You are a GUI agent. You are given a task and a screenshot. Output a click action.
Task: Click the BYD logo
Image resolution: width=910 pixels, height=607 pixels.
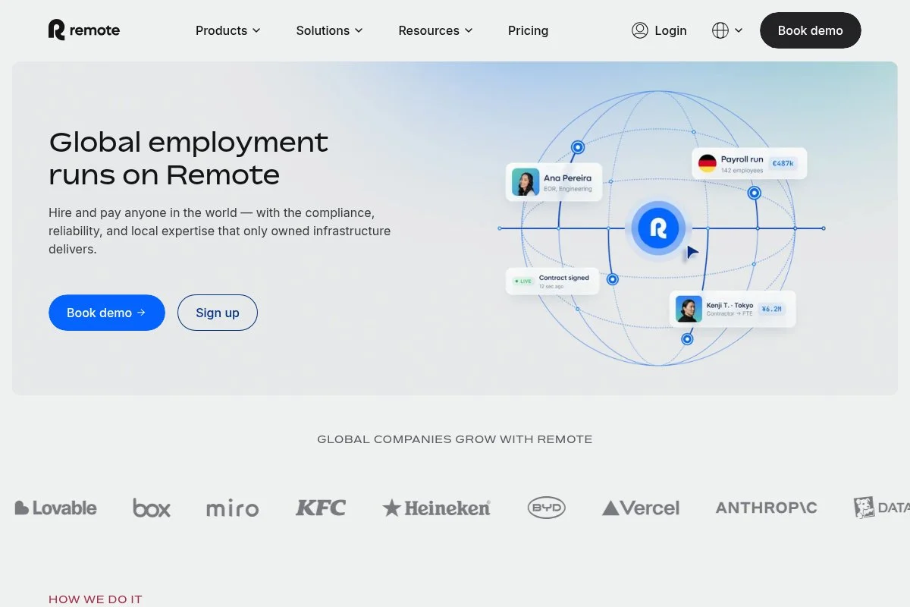pos(547,508)
